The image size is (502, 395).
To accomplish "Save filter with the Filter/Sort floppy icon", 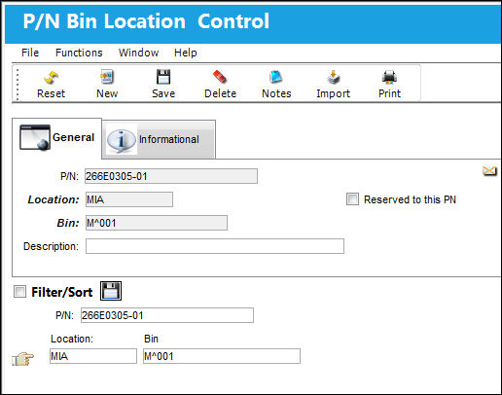I will click(x=111, y=291).
